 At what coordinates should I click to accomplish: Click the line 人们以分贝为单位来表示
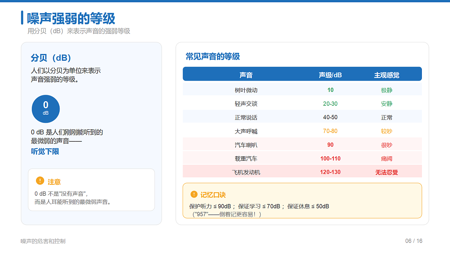tap(66, 70)
